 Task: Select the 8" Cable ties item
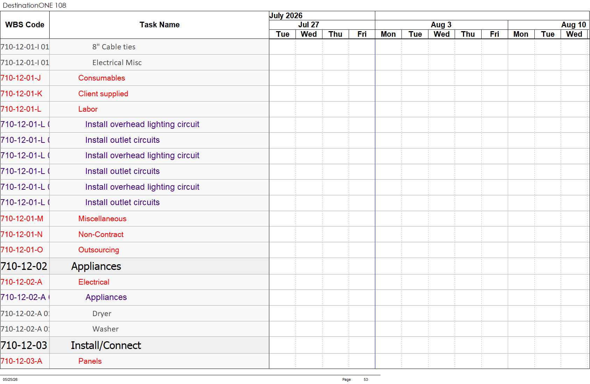pos(114,47)
